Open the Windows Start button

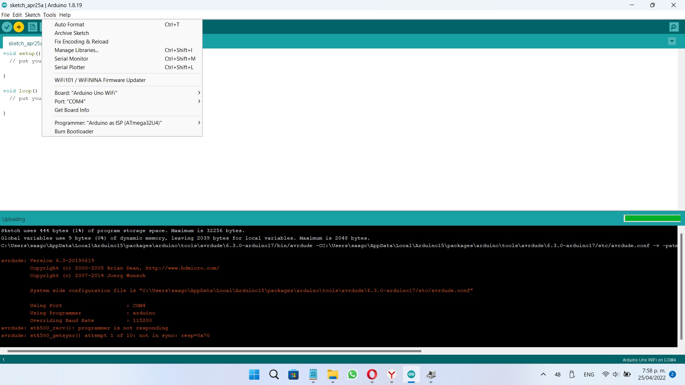[254, 374]
